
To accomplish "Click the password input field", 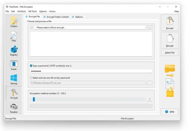I will pyautogui.click(x=91, y=71).
